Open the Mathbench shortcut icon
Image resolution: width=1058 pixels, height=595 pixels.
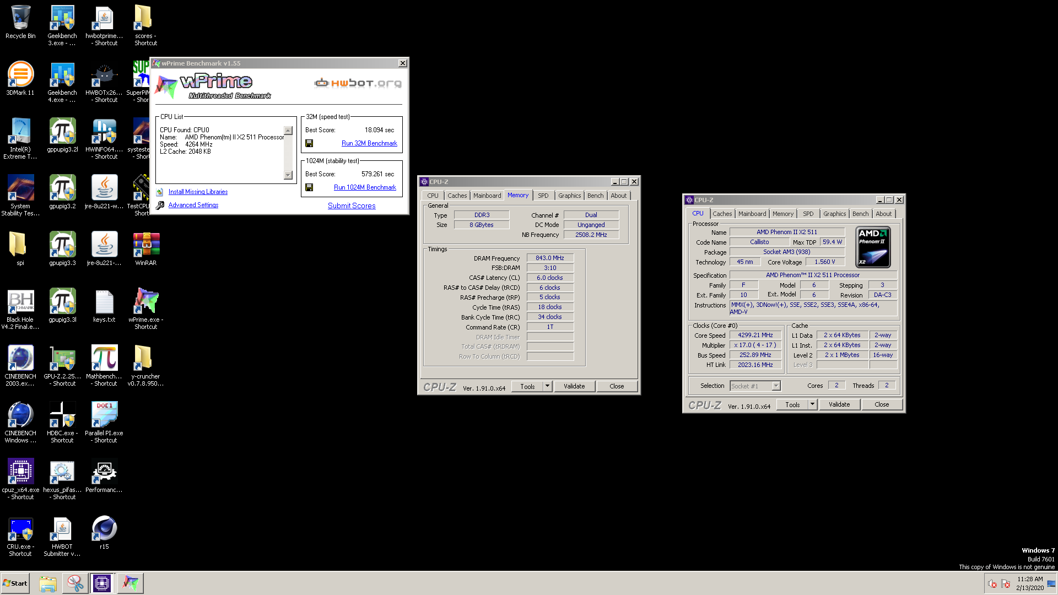104,366
